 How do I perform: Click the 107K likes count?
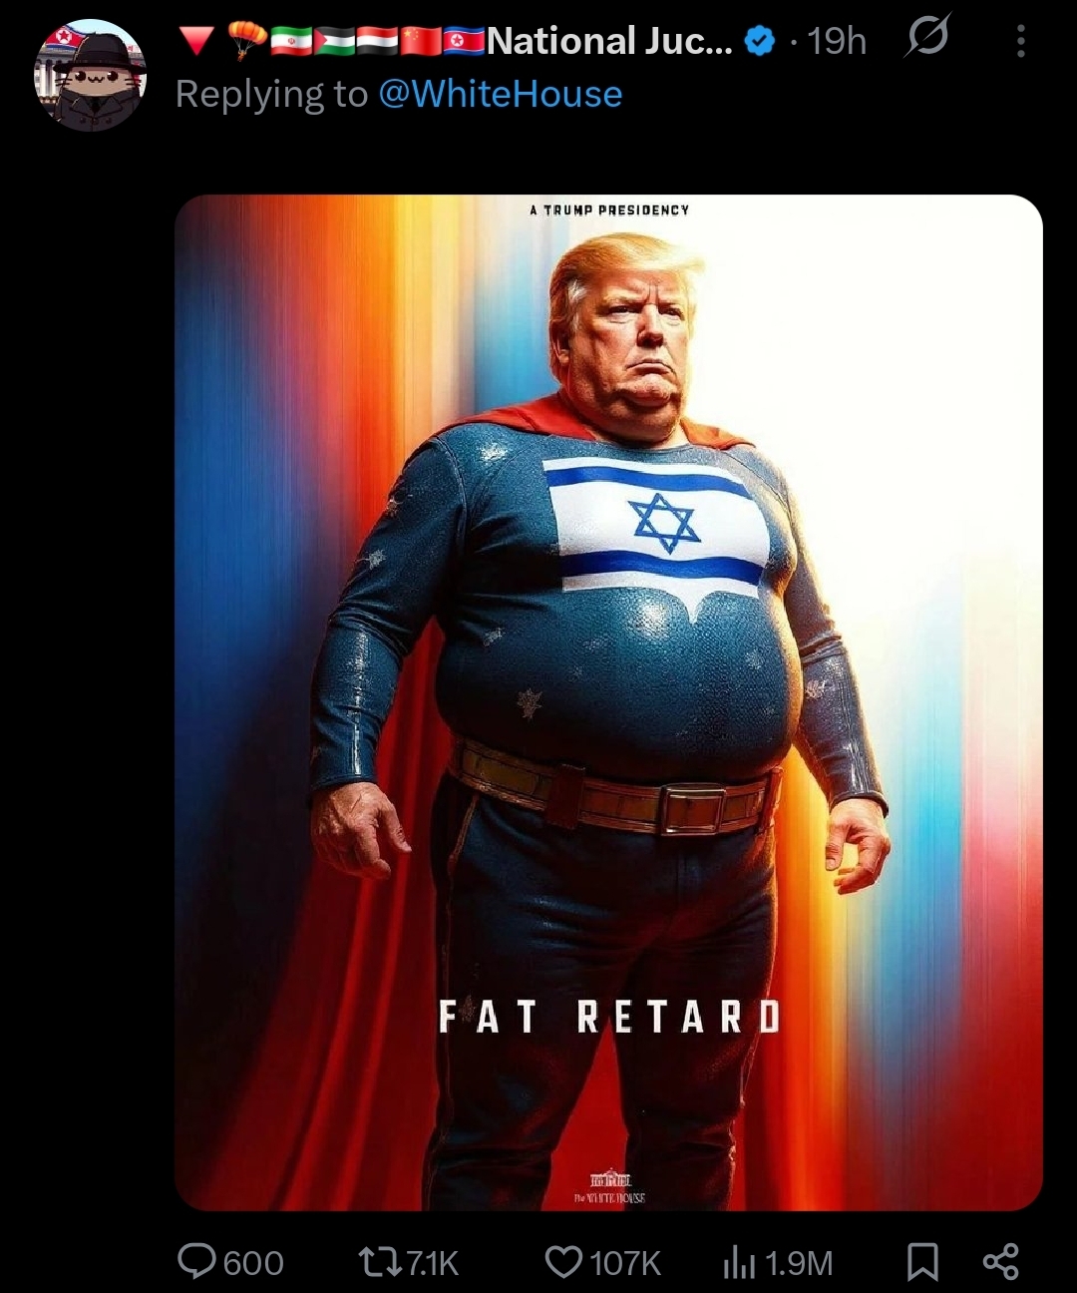click(625, 1264)
